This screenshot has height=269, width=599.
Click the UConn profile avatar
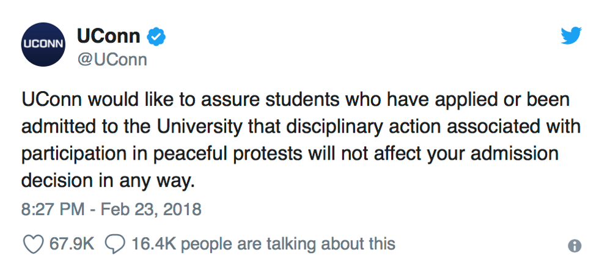click(43, 44)
